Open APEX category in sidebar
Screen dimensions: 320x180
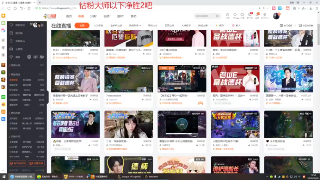click(x=42, y=105)
